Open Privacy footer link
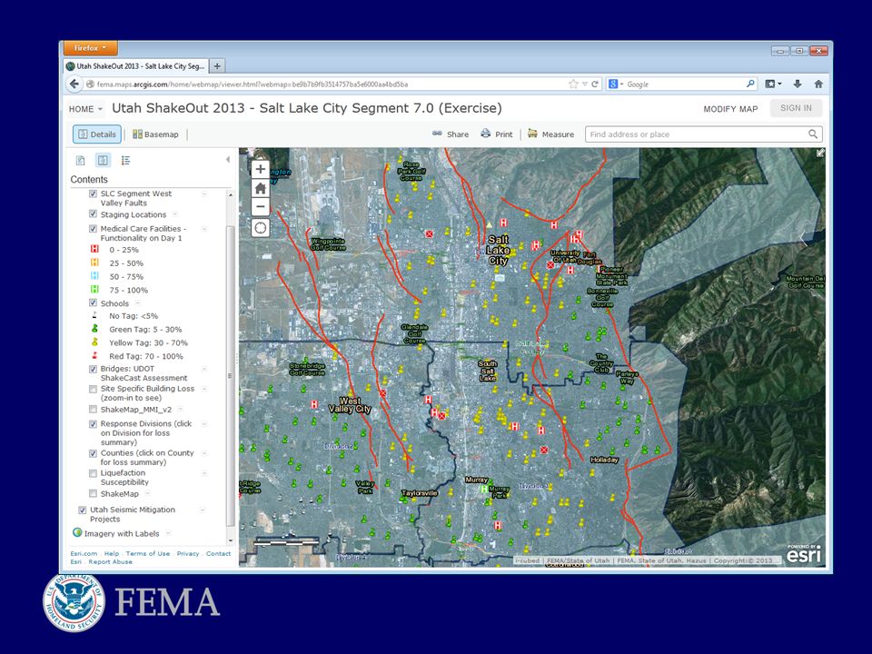Viewport: 872px width, 654px height. click(188, 553)
